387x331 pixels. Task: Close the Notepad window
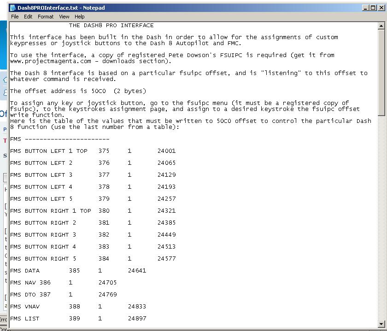coord(381,8)
